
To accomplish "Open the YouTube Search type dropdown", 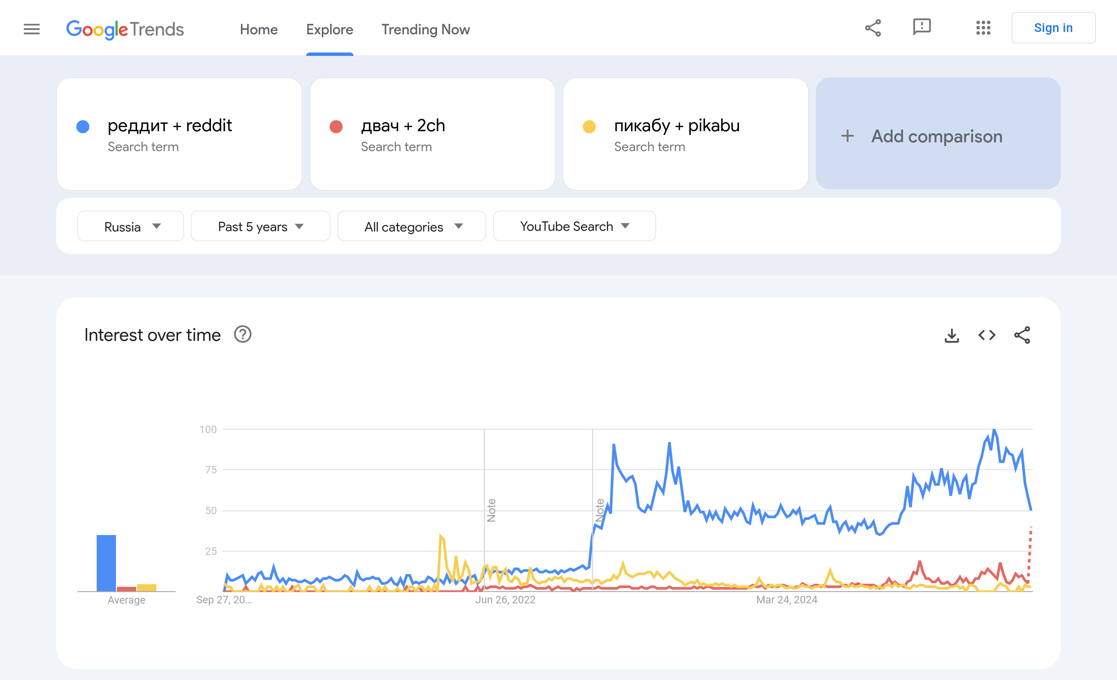I will [x=574, y=226].
